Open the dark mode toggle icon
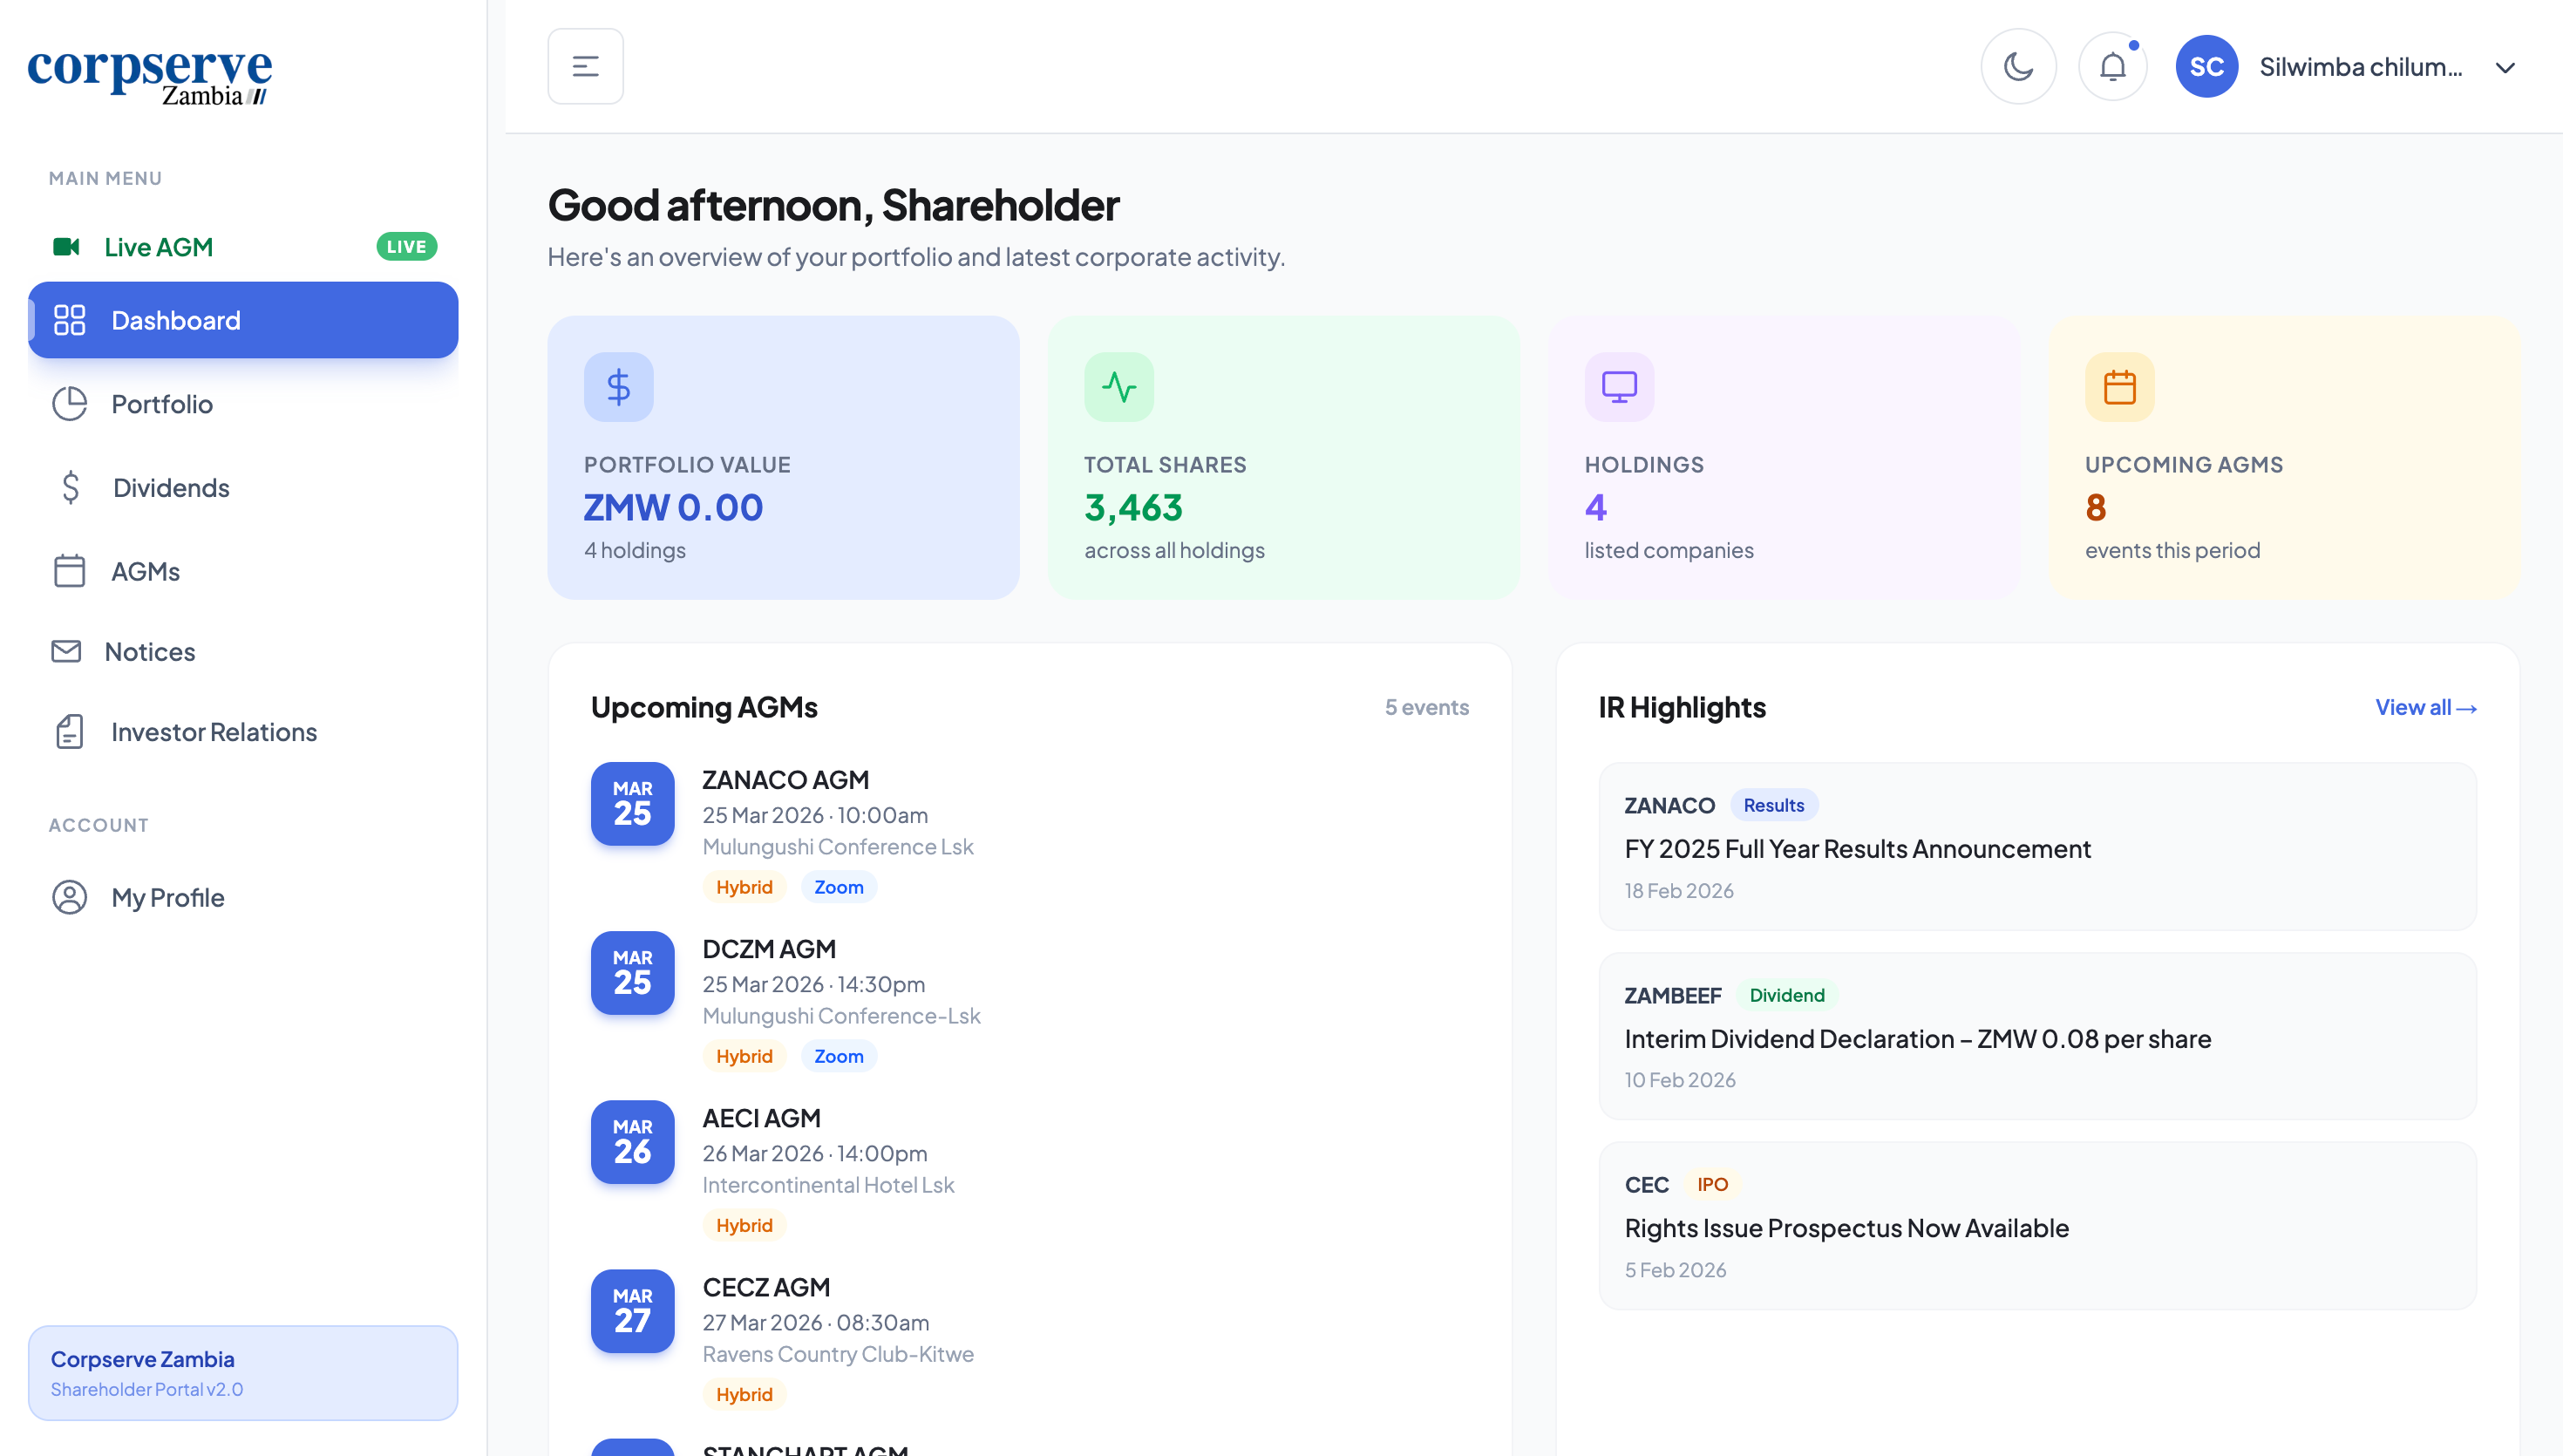This screenshot has height=1456, width=2563. (x=2018, y=66)
